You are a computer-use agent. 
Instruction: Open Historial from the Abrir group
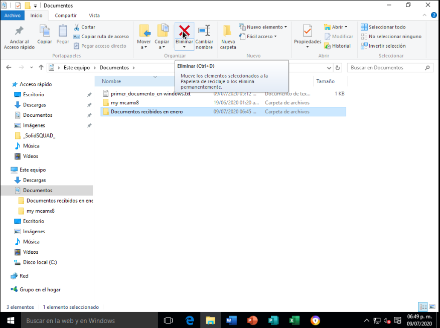point(338,46)
